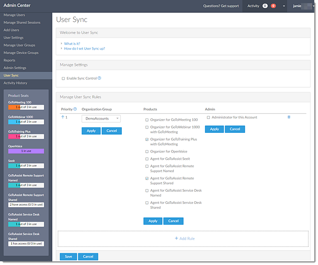Delete rule with the trash icon

289,117
